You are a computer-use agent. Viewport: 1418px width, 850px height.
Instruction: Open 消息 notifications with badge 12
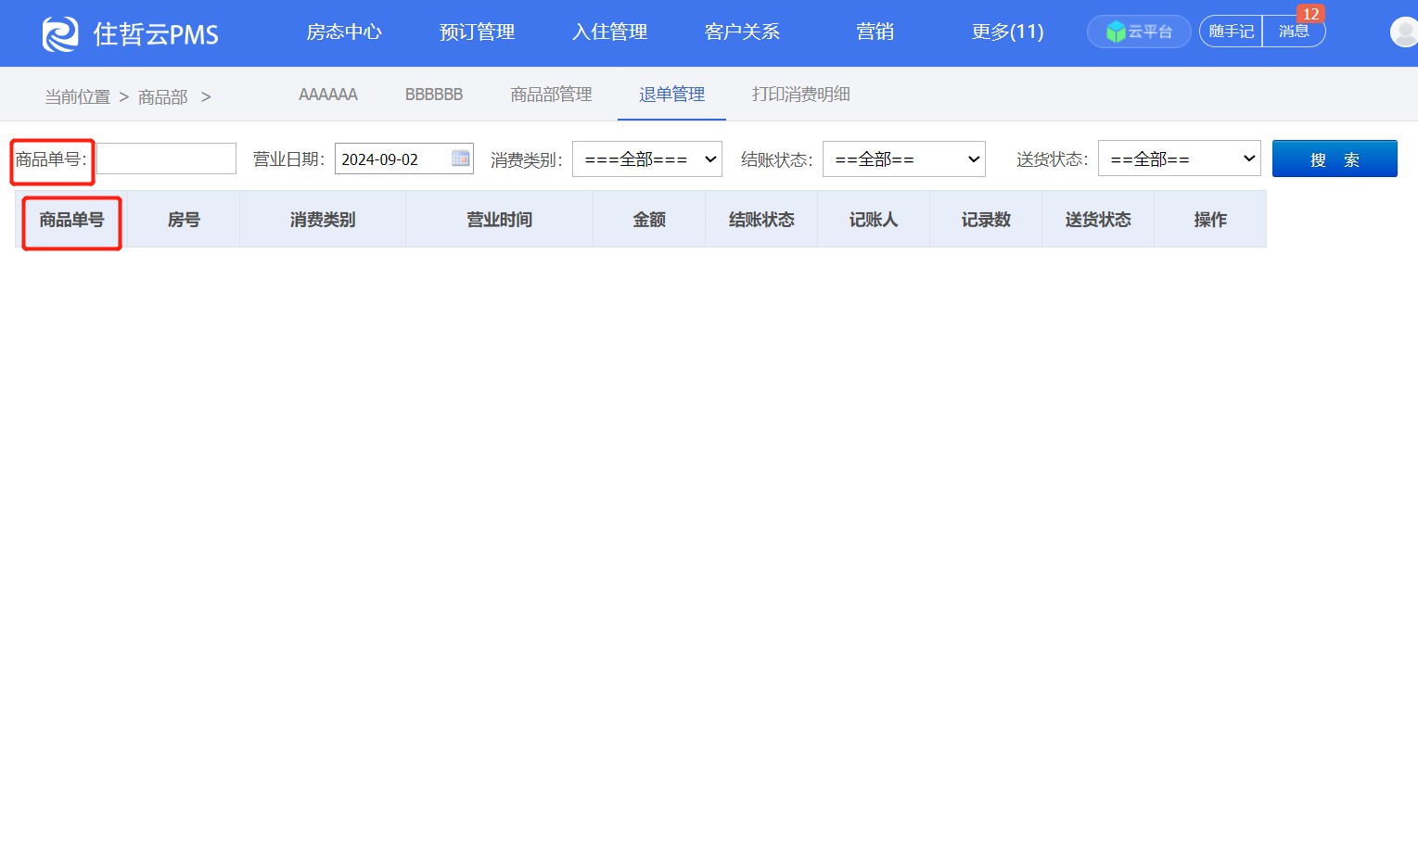(x=1294, y=32)
